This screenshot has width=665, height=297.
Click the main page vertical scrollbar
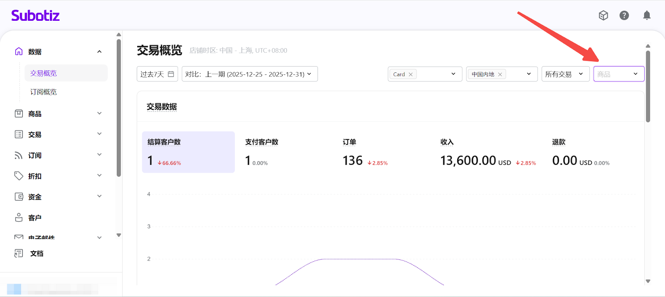pyautogui.click(x=648, y=87)
